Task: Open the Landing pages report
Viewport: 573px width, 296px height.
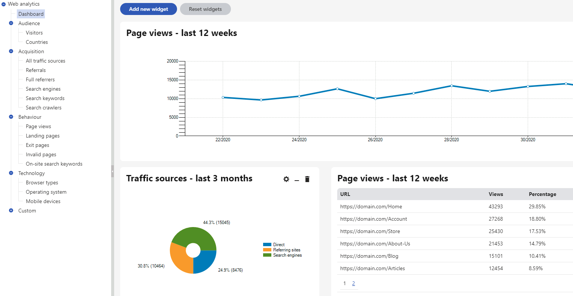Action: tap(42, 136)
